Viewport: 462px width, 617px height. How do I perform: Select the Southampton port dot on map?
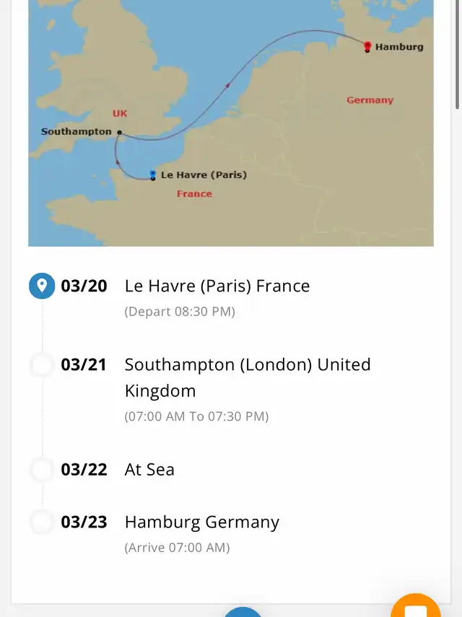coord(120,133)
